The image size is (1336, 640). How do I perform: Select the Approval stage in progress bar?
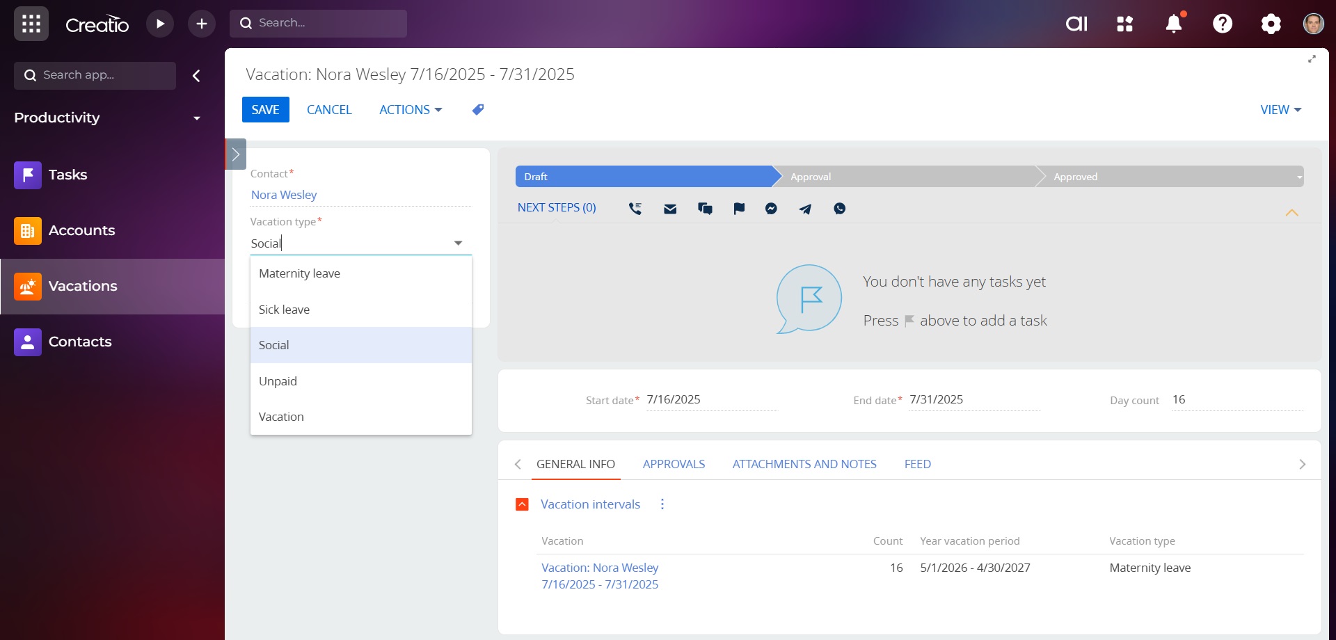tap(905, 177)
